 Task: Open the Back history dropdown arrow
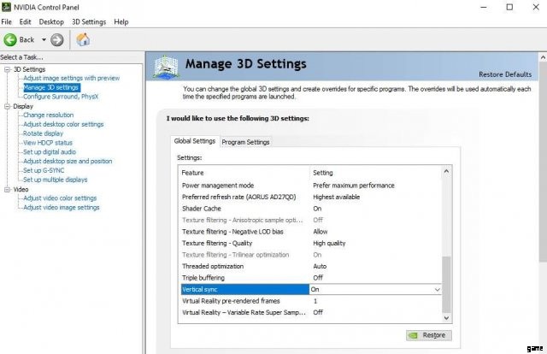pos(44,40)
